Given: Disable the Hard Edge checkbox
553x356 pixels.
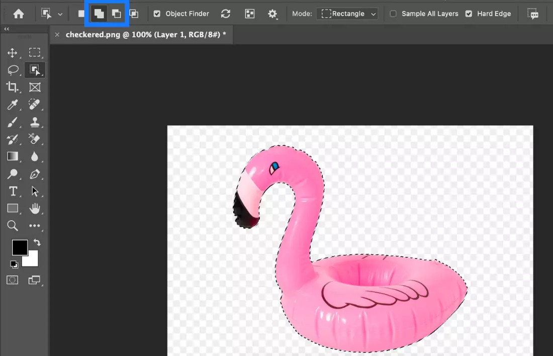Looking at the screenshot, I should pos(469,14).
